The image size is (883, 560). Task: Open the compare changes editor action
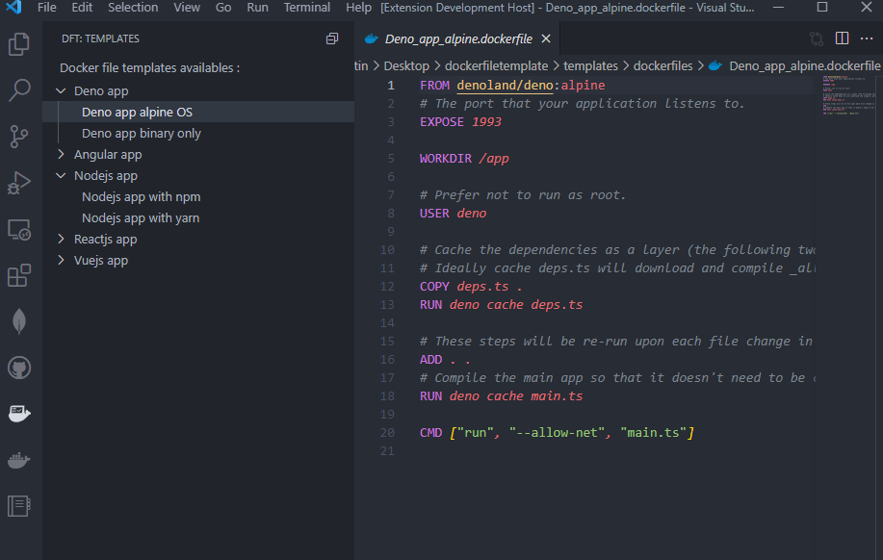[817, 38]
